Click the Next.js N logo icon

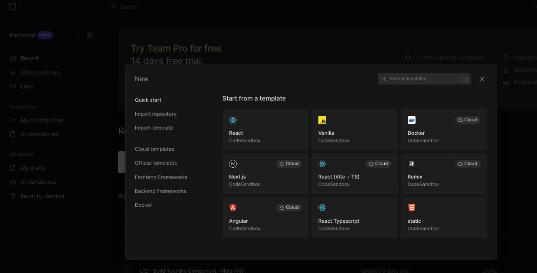click(x=233, y=164)
